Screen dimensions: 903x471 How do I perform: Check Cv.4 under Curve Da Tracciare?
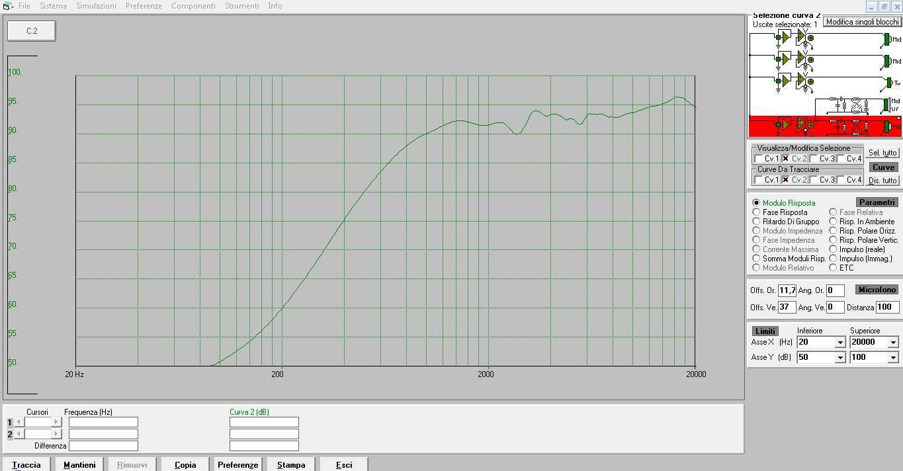(x=841, y=180)
